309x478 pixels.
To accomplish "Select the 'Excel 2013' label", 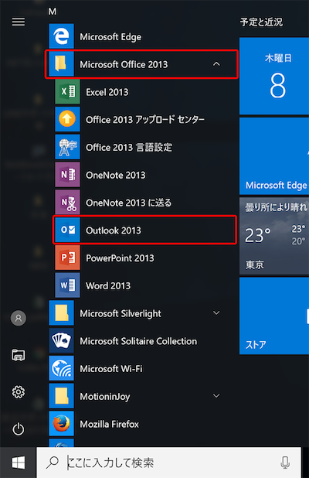I will click(107, 92).
